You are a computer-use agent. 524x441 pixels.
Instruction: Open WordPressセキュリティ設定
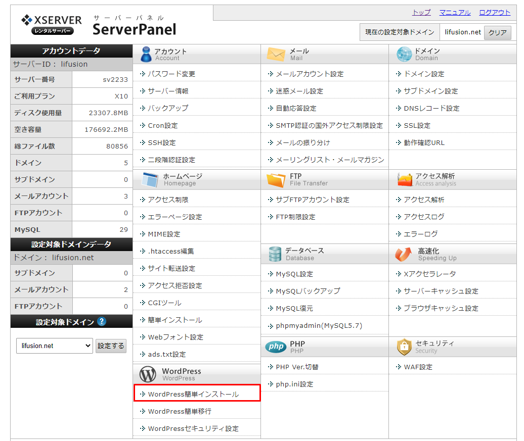pos(193,429)
